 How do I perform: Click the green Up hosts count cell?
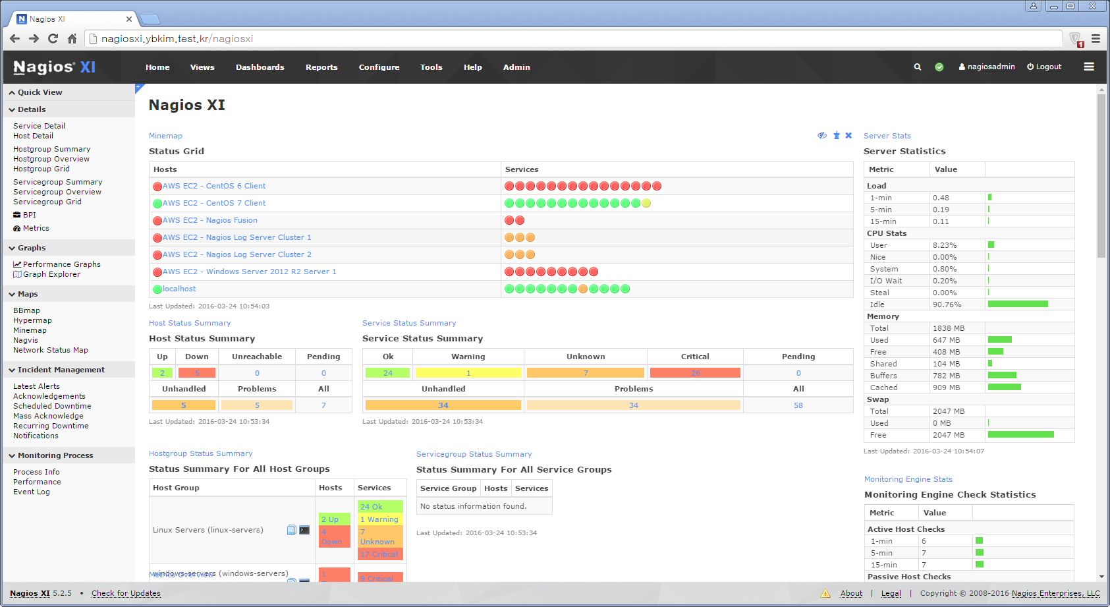[162, 373]
